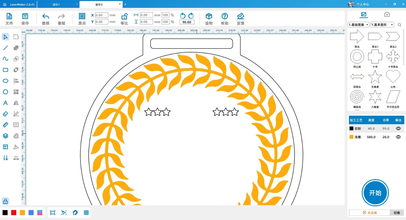Expand the 1.基础图案 category dropdown
406x220 pixels.
pyautogui.click(x=359, y=25)
